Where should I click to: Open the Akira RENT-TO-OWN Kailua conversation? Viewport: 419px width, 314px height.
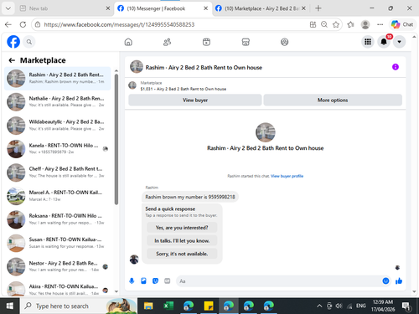(58, 289)
